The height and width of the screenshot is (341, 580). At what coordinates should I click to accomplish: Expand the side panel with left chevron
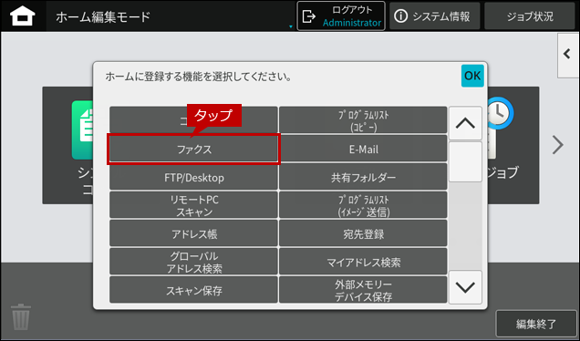[x=568, y=55]
